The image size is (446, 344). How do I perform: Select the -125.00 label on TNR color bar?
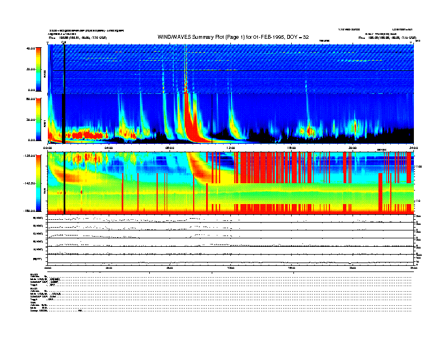[29, 156]
